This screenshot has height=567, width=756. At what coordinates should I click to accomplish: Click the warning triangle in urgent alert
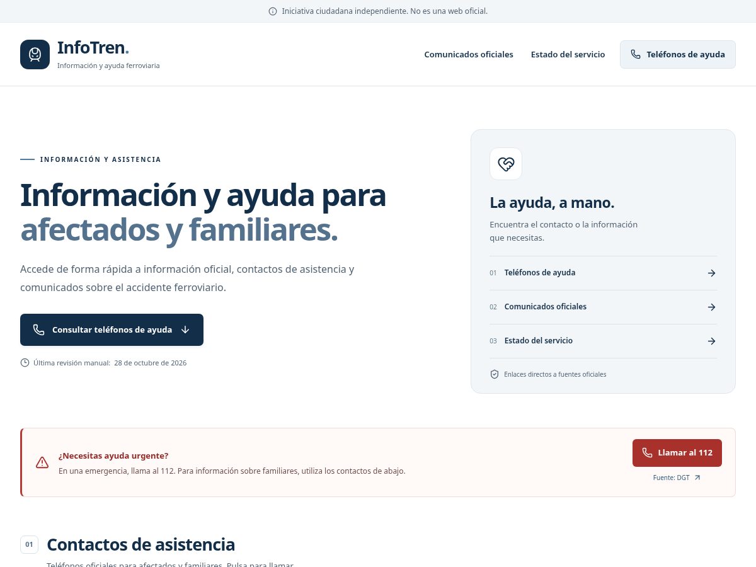(x=42, y=462)
